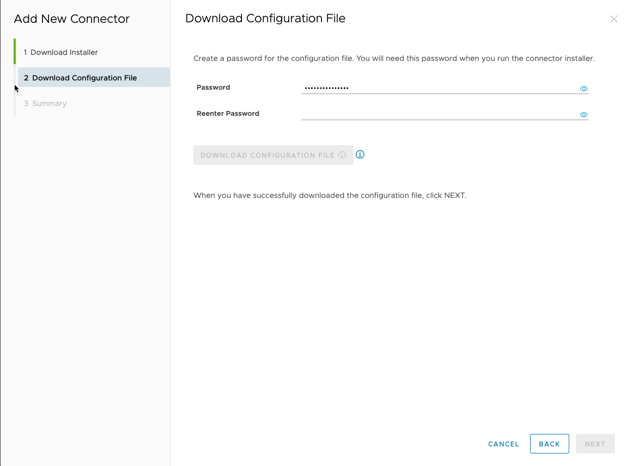Click the info icon beside Download Configuration File
Screen dimensions: 627x466
point(360,154)
